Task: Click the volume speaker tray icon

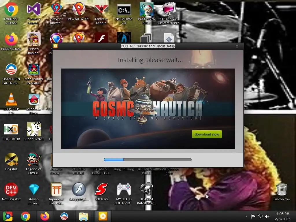Action: pos(267,216)
